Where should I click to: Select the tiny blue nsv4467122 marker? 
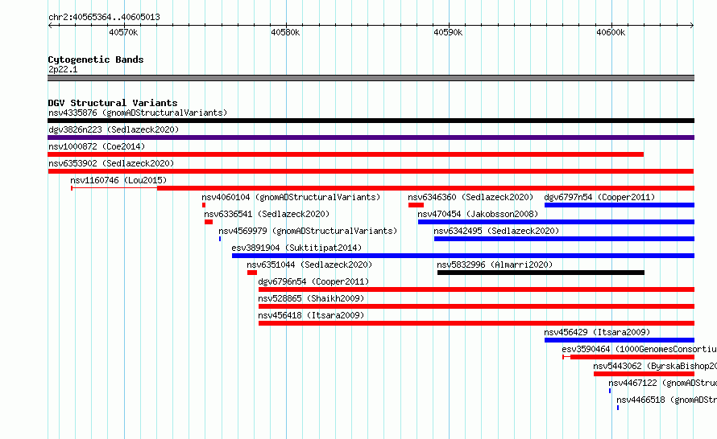point(610,391)
